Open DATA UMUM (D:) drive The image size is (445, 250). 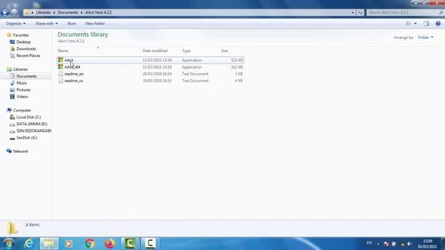tap(31, 124)
